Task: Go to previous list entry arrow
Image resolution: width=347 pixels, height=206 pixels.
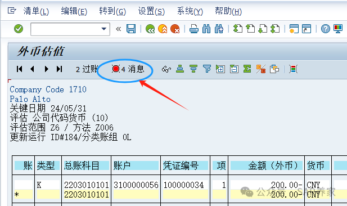Action: [x=32, y=69]
